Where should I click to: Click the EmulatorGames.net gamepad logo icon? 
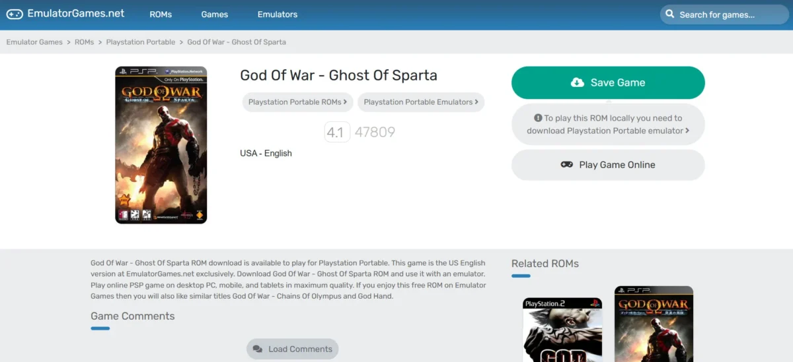(x=15, y=14)
